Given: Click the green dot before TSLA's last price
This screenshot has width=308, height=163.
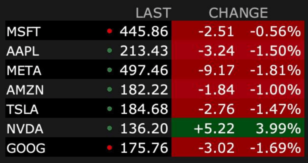Looking at the screenshot, I should (109, 109).
